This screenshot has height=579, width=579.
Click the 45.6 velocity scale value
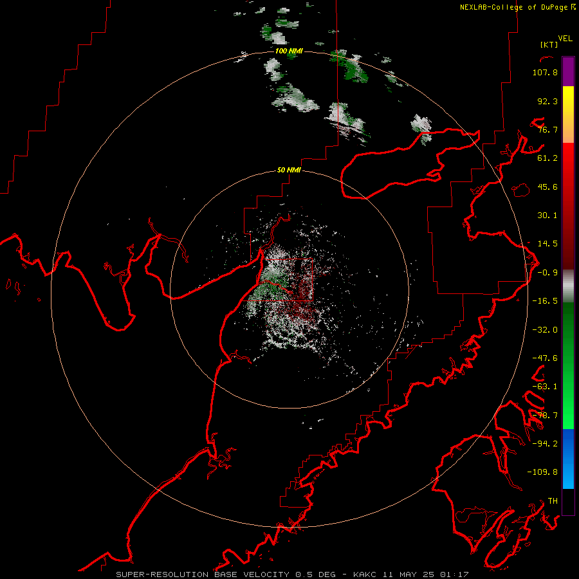click(547, 187)
